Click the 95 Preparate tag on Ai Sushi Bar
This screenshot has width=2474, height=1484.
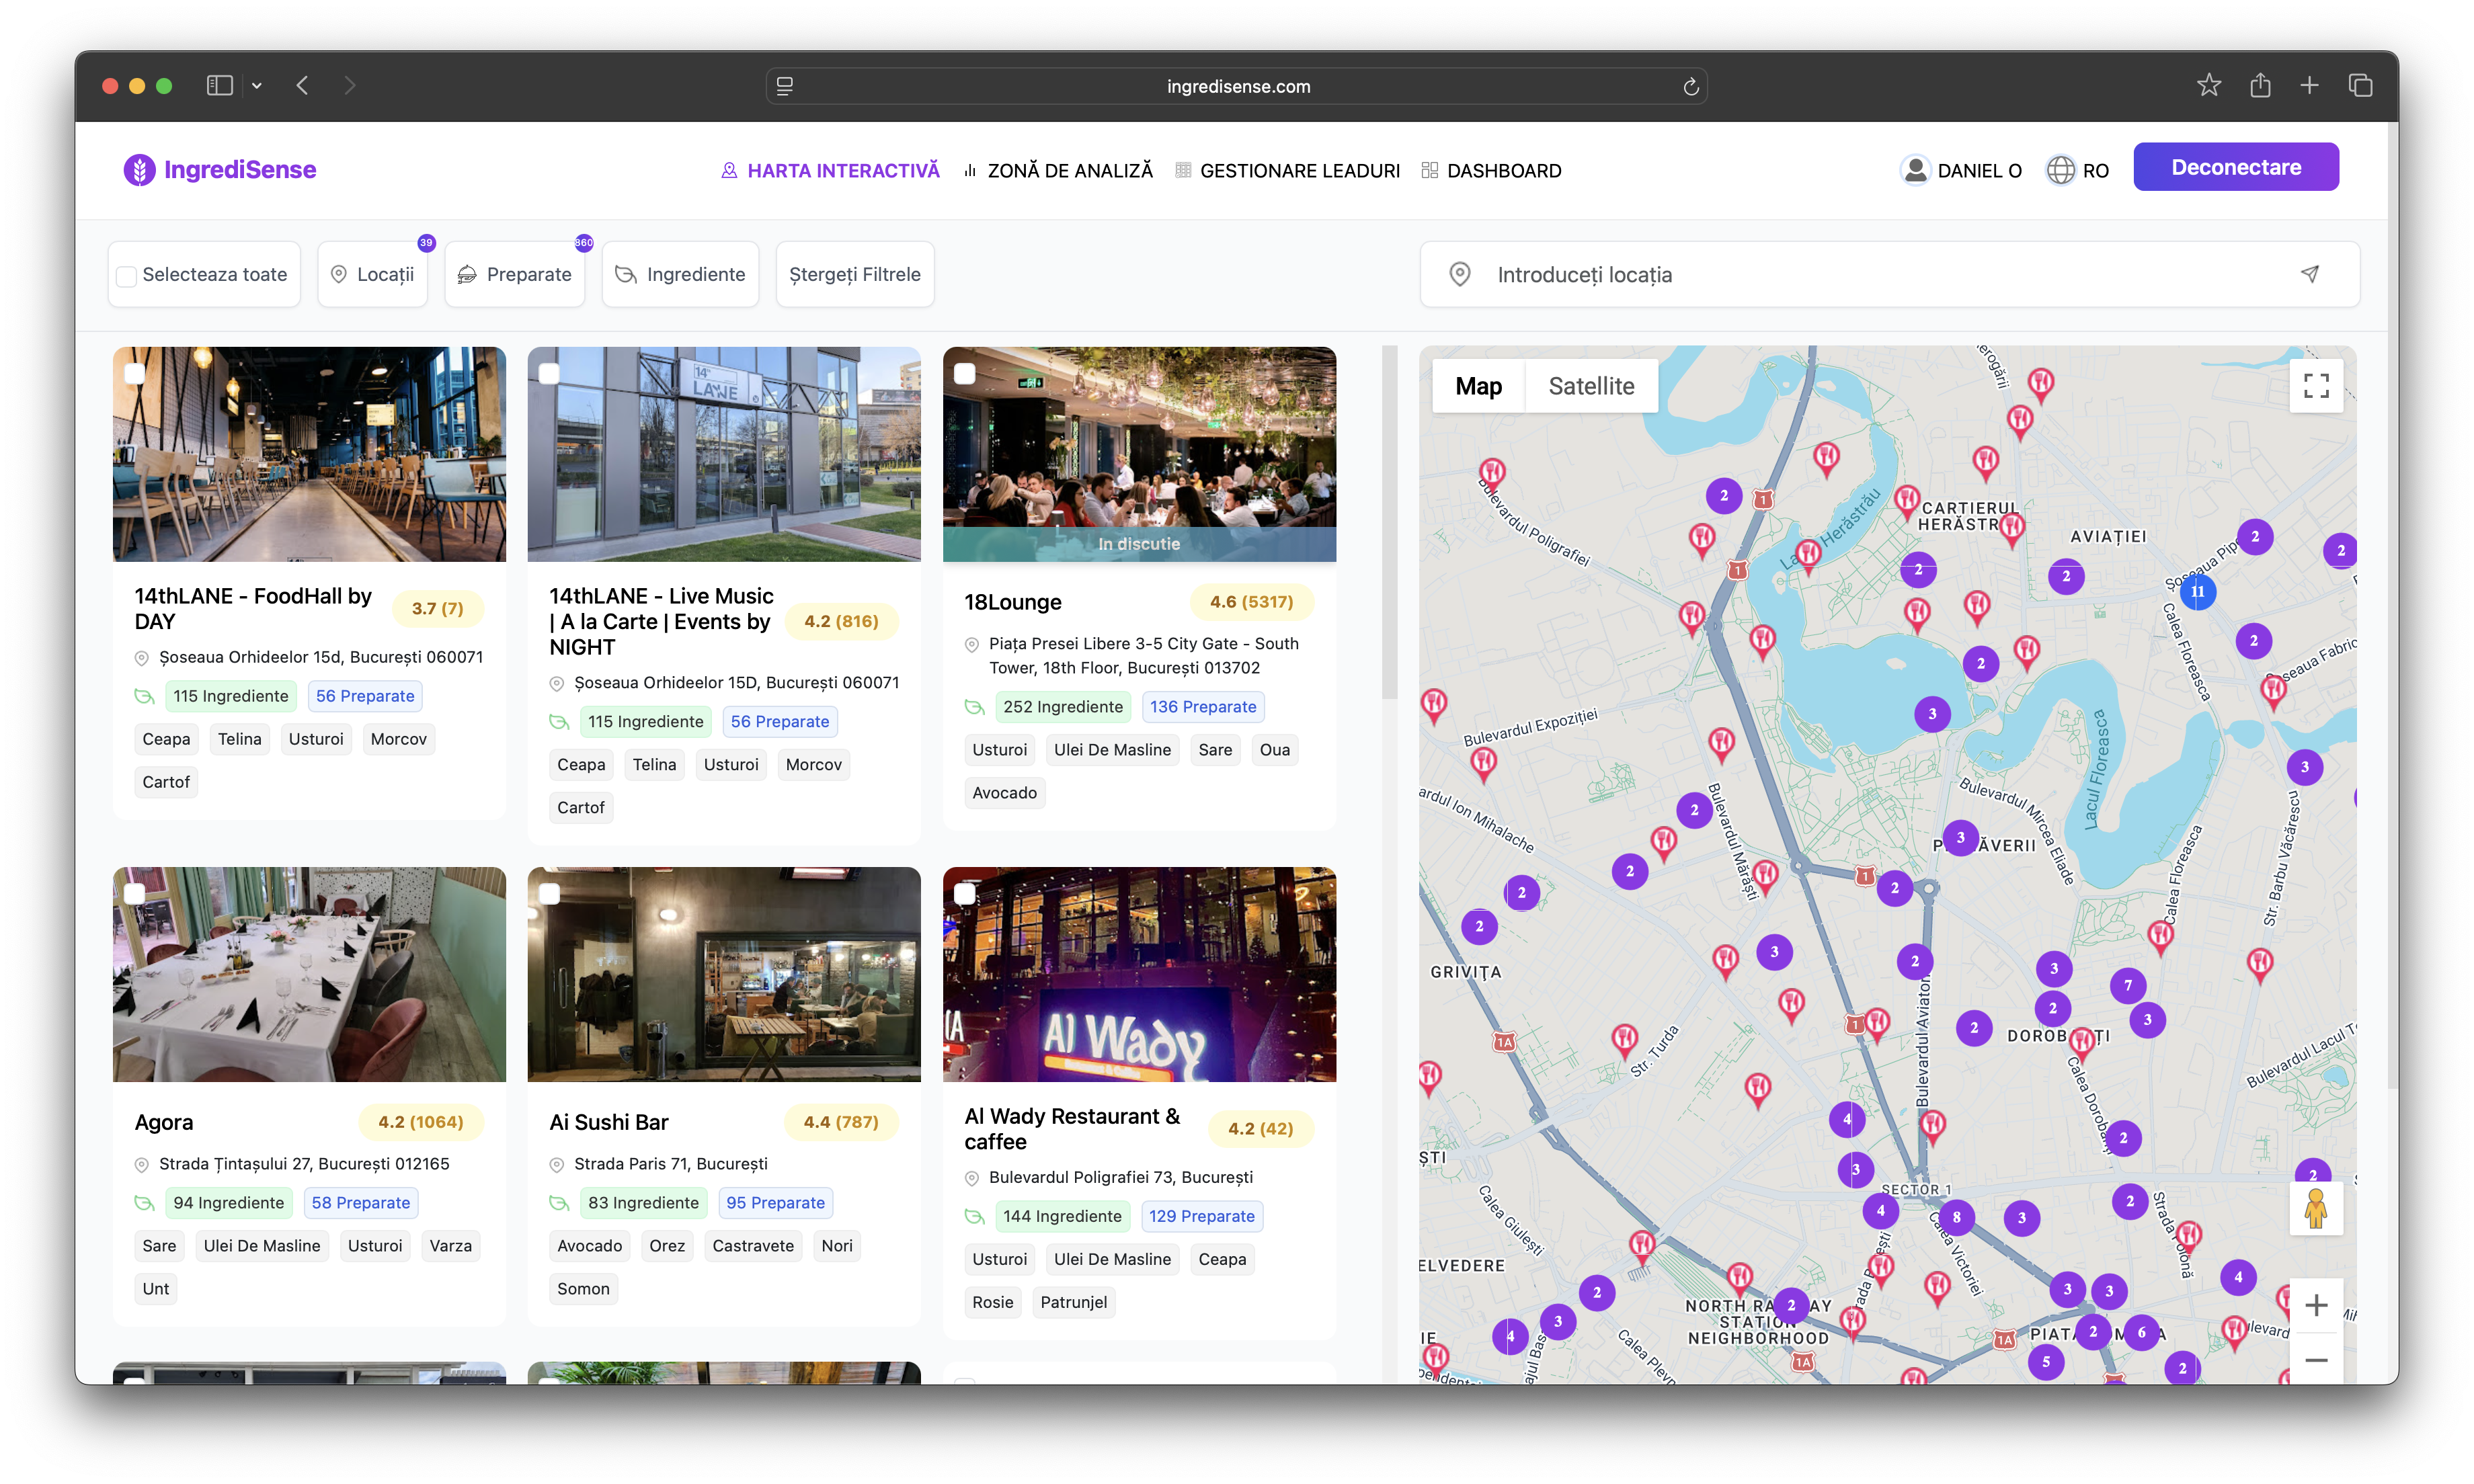(x=776, y=1203)
